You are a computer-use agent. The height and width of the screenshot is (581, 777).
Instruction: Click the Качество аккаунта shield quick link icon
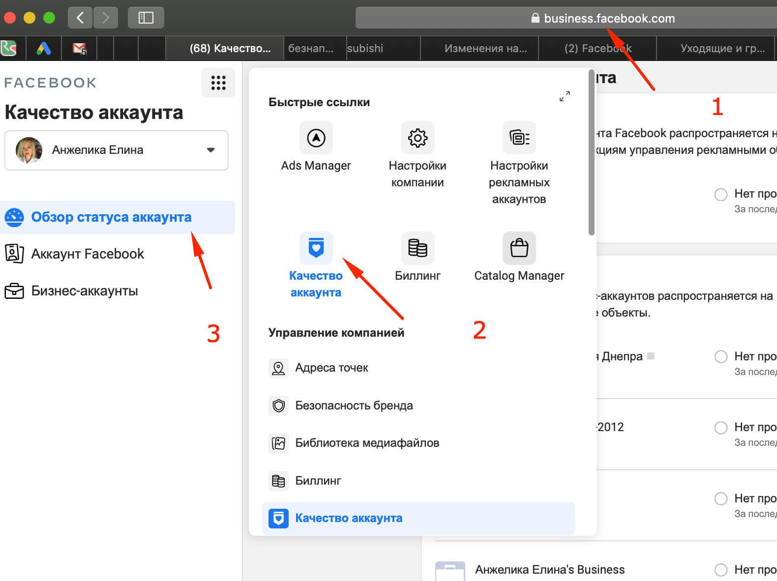(316, 248)
